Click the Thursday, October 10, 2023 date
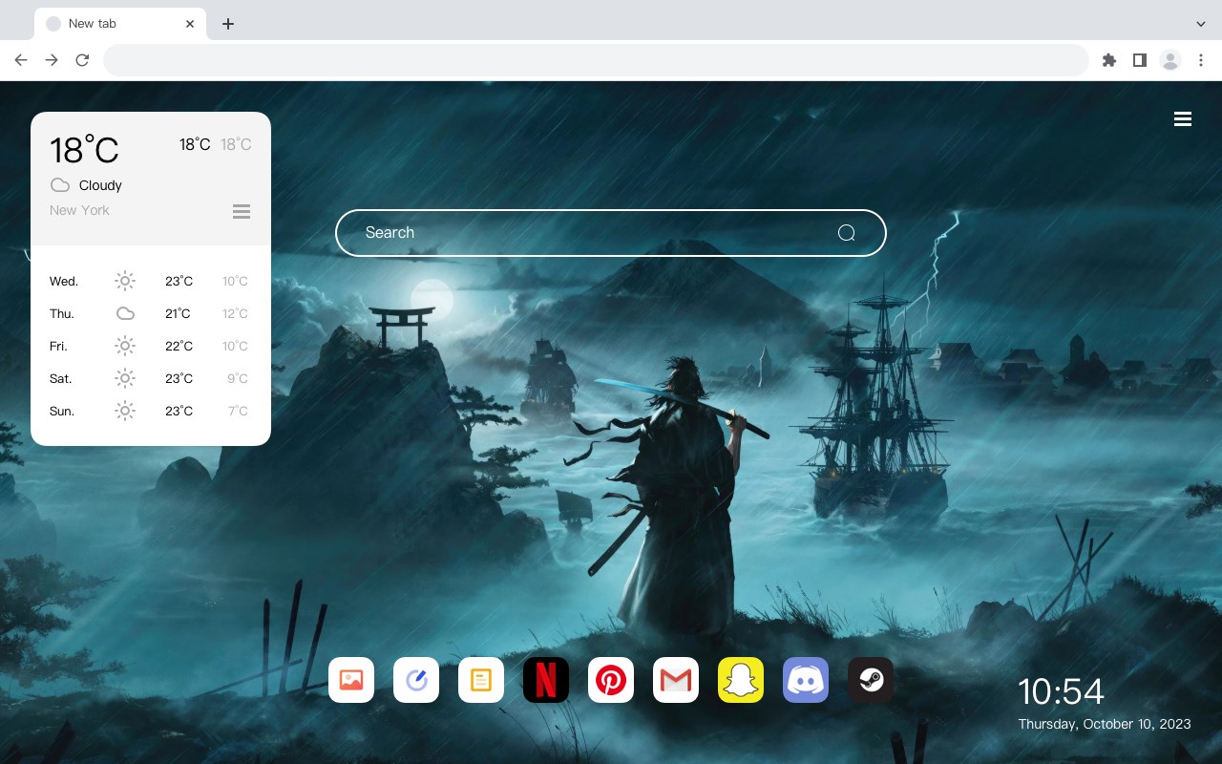 click(1105, 724)
